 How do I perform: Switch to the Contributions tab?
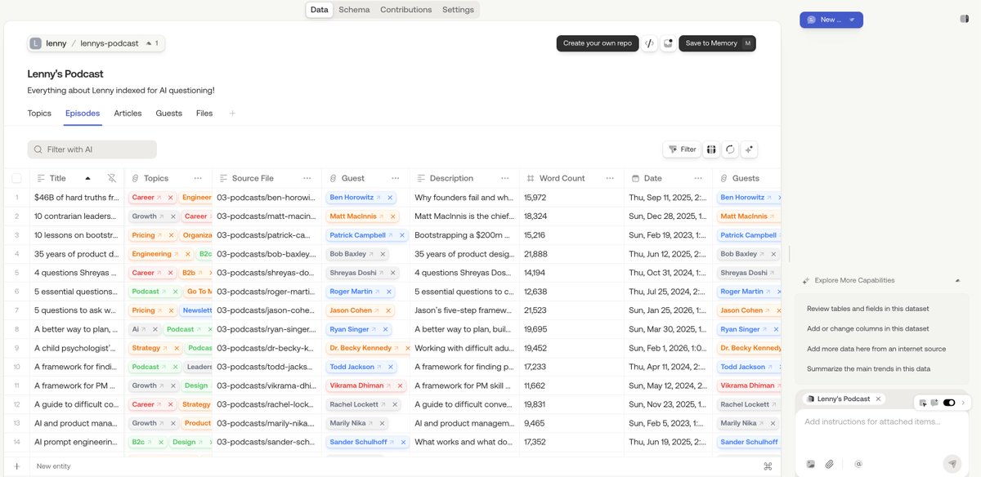(406, 10)
